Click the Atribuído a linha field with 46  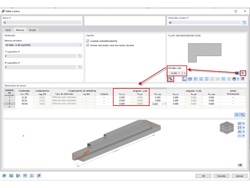point(204,22)
